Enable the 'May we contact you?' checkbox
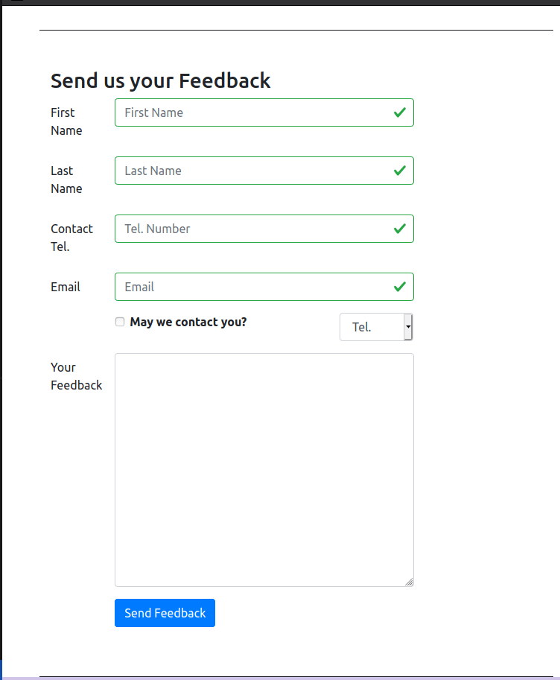Viewport: 560px width, 680px height. click(x=120, y=322)
